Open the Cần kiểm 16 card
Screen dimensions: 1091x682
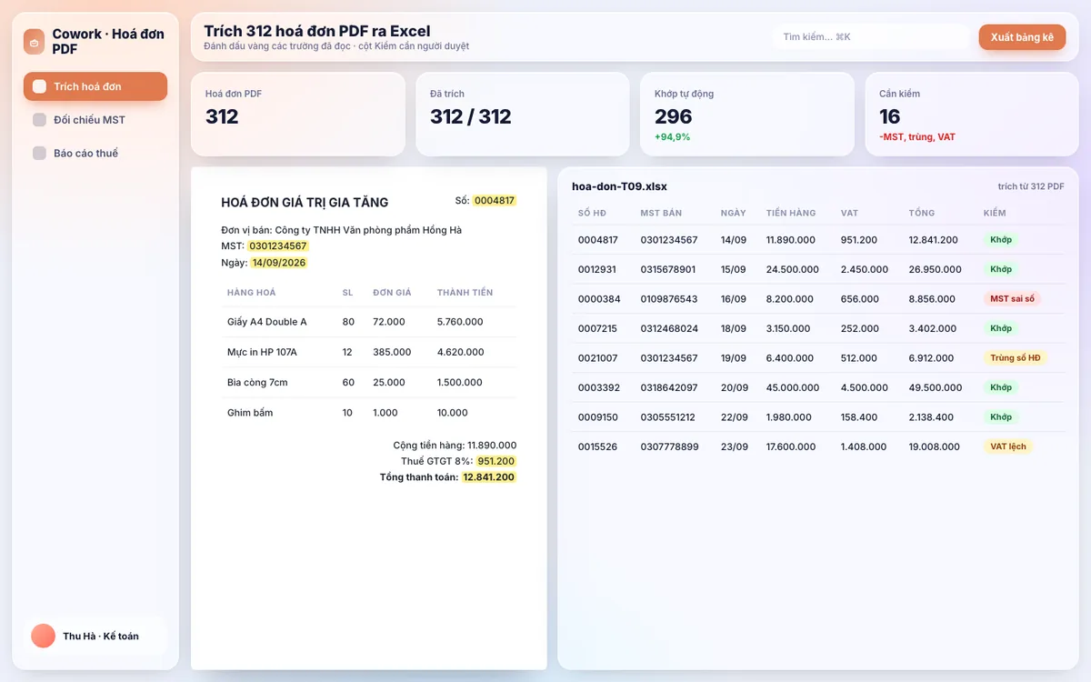point(972,114)
